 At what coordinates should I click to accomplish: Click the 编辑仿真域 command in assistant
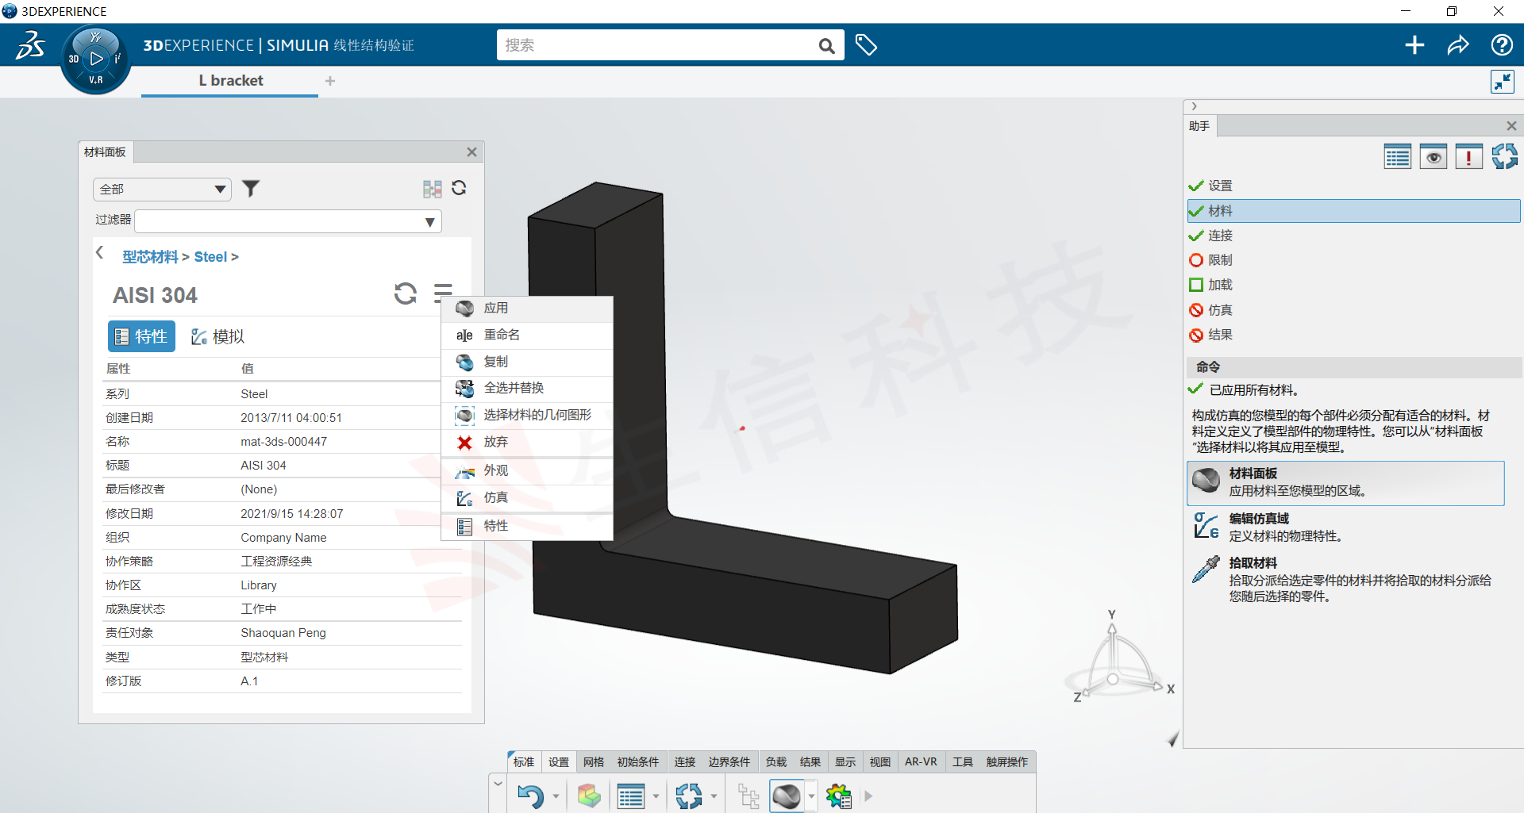pyautogui.click(x=1345, y=527)
